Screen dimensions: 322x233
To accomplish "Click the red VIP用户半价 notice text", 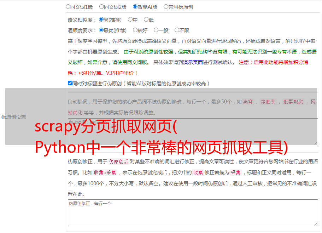I will 122,73.
